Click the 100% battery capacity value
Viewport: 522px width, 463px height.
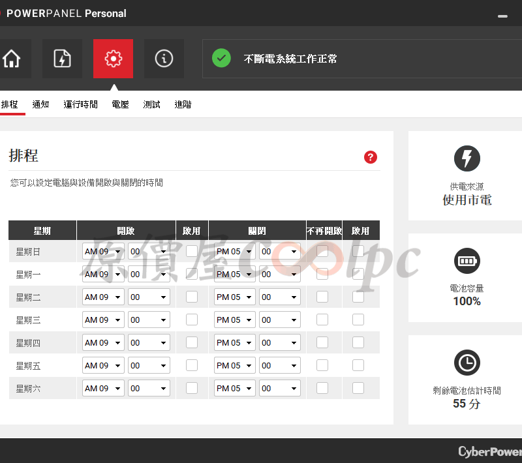point(467,301)
